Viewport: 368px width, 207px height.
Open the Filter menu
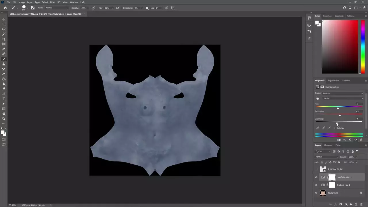pyautogui.click(x=53, y=2)
